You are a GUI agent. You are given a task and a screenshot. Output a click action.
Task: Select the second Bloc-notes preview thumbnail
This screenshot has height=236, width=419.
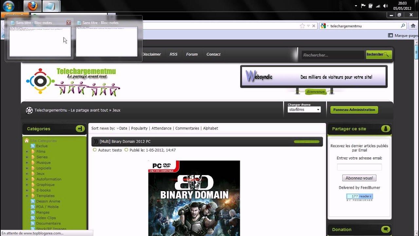click(x=107, y=42)
